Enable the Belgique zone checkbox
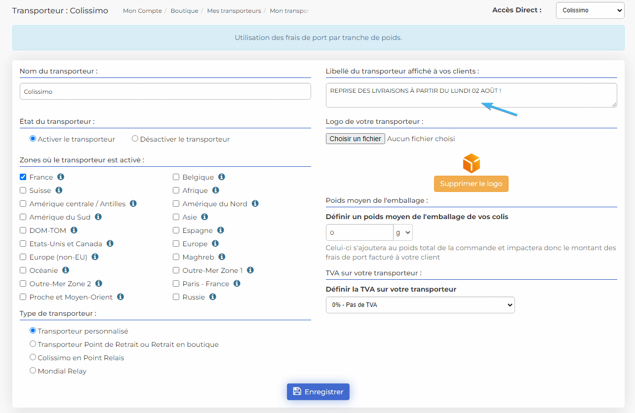635x413 pixels. [x=176, y=177]
